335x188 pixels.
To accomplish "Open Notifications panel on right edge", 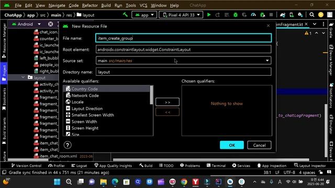I will point(331,96).
